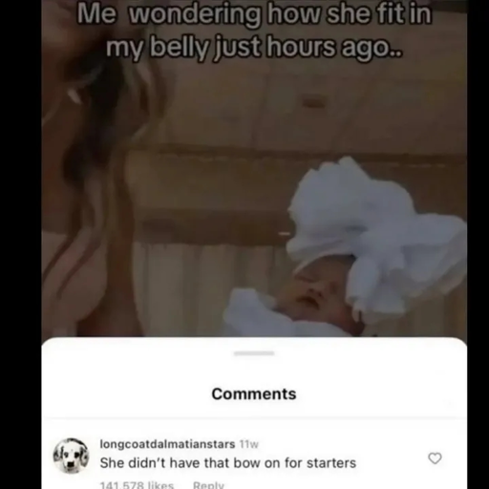This screenshot has width=489, height=489.
Task: Select the comment text about the bow
Action: tap(228, 463)
